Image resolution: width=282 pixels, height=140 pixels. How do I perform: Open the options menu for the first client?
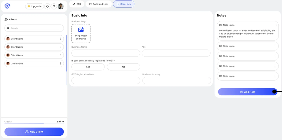point(61,39)
